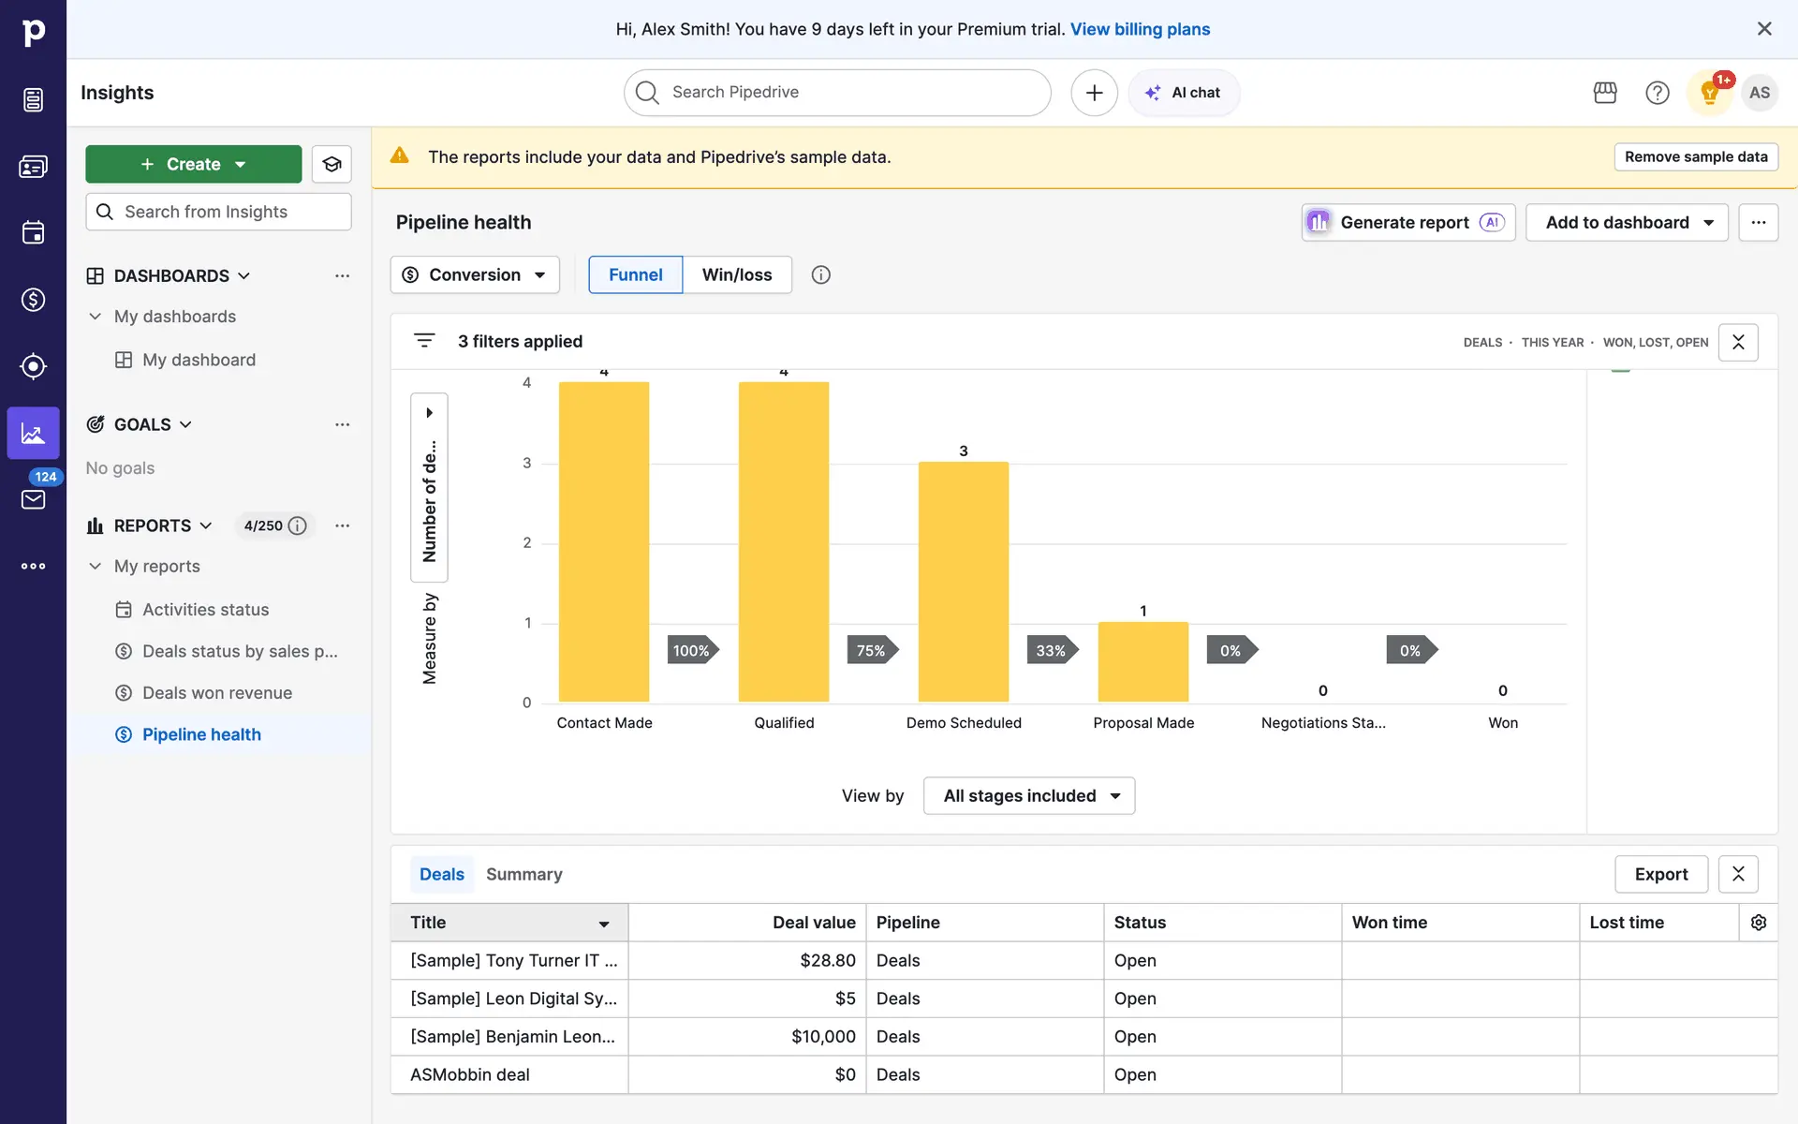Click the graduation cap learning icon
The height and width of the screenshot is (1124, 1798).
click(332, 164)
